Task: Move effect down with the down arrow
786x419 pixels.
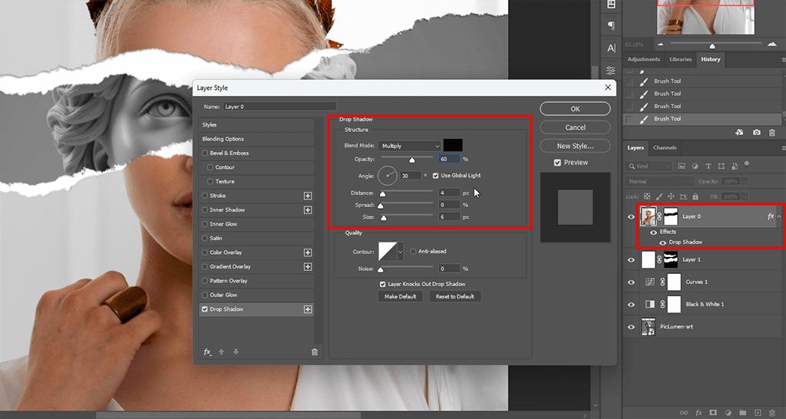Action: pyautogui.click(x=236, y=351)
